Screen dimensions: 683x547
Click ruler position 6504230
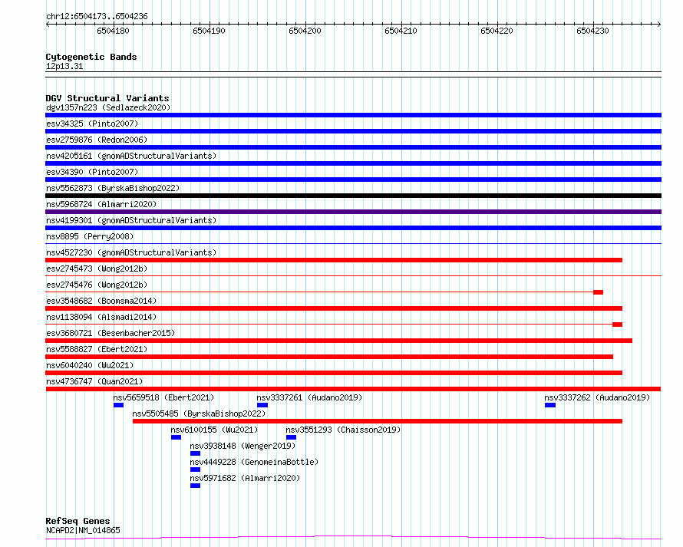click(x=592, y=31)
